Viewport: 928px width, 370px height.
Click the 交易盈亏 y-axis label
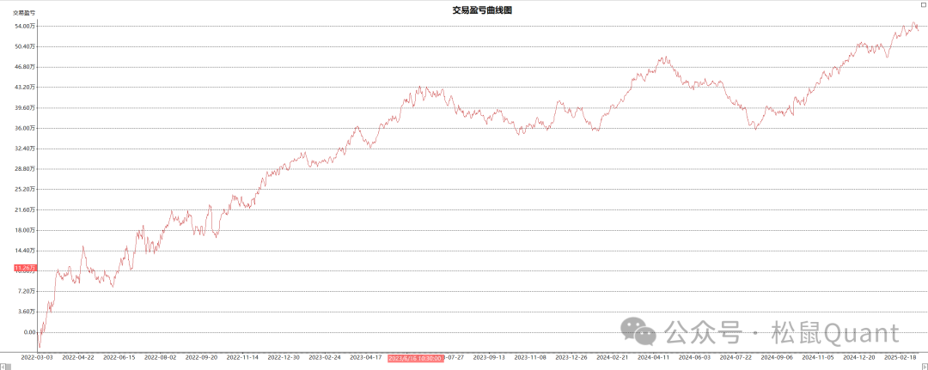pos(23,12)
